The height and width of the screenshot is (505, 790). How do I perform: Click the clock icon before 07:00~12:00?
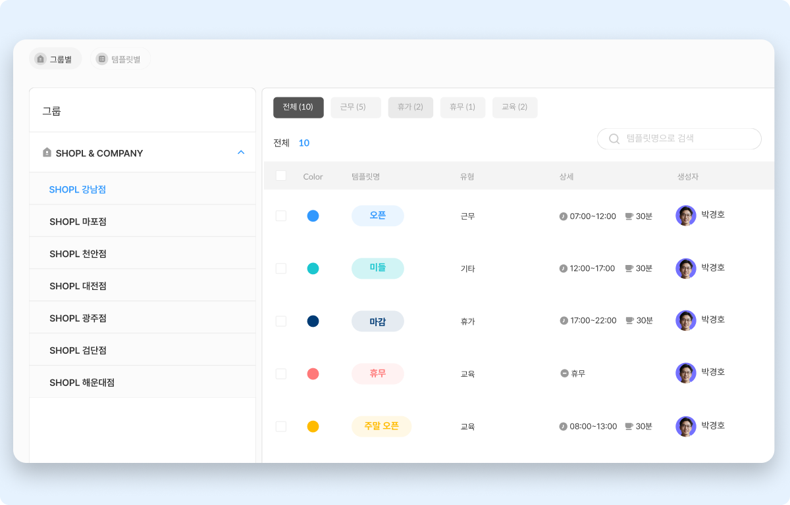tap(564, 216)
